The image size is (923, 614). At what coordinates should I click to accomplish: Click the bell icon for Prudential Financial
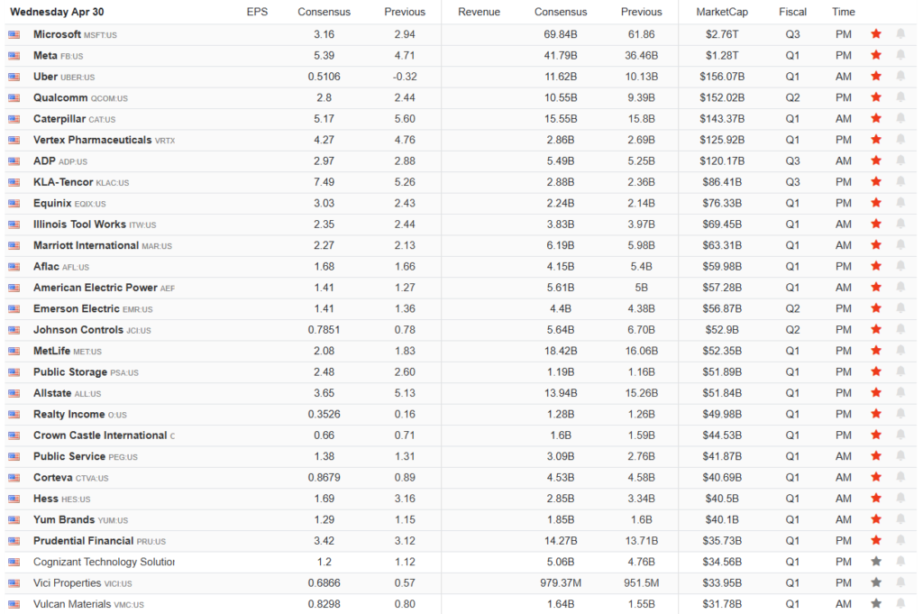[x=900, y=541]
